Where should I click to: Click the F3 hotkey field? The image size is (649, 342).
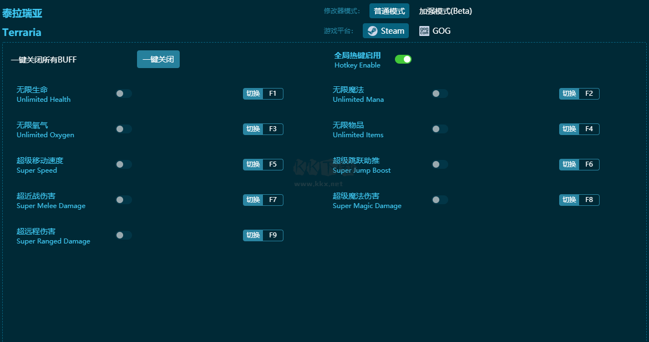click(273, 129)
